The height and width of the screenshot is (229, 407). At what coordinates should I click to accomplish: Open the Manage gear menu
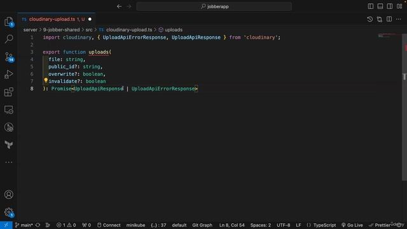click(9, 212)
